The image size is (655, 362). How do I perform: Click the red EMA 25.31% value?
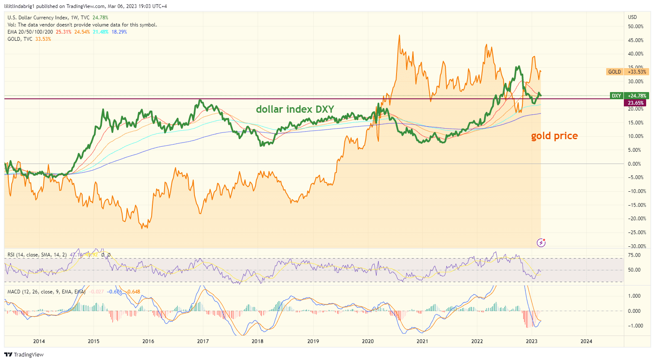pos(64,32)
